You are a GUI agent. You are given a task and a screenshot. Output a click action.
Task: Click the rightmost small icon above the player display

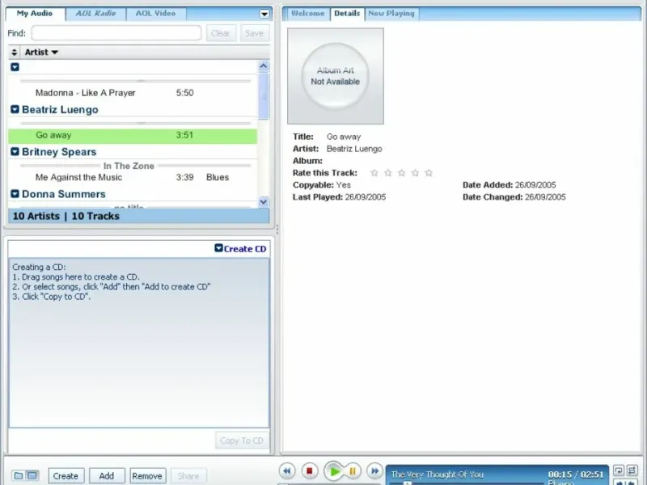(x=632, y=470)
